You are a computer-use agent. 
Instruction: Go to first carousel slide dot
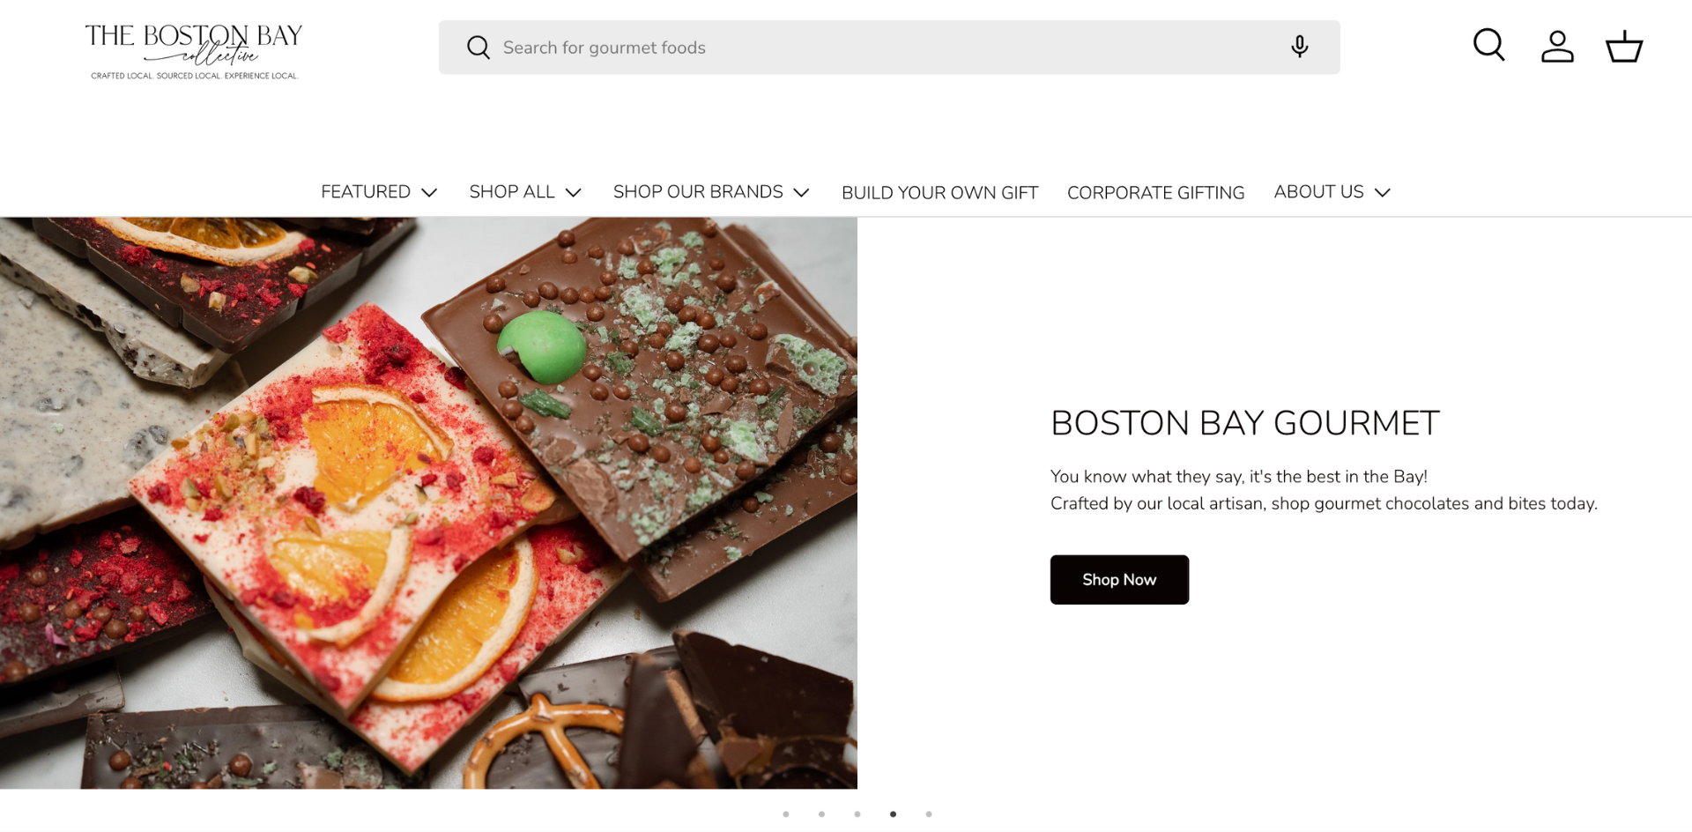pos(786,814)
